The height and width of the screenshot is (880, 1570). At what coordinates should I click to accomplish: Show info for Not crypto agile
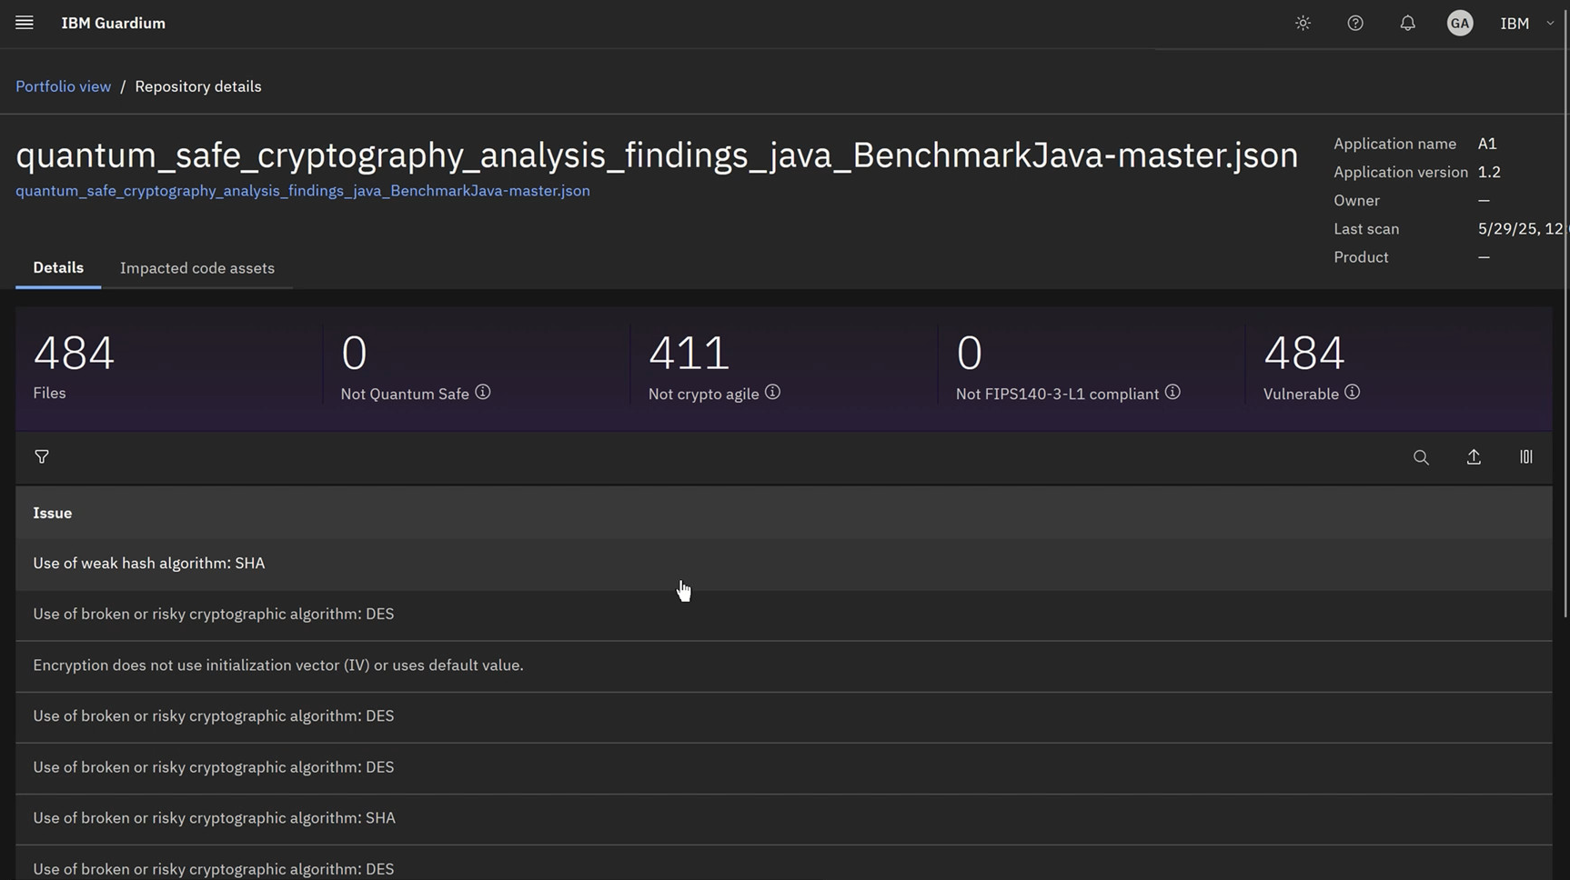(772, 392)
